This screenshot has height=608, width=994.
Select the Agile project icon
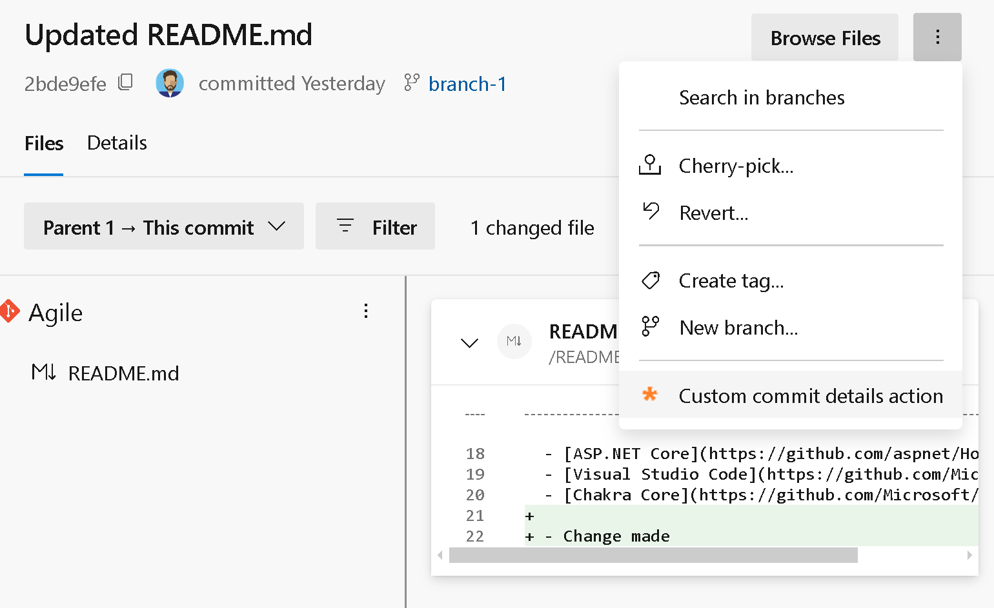[x=10, y=311]
